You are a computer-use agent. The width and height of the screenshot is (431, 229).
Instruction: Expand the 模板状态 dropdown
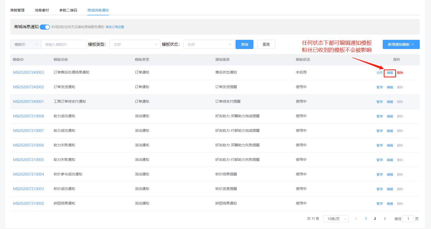pos(209,44)
